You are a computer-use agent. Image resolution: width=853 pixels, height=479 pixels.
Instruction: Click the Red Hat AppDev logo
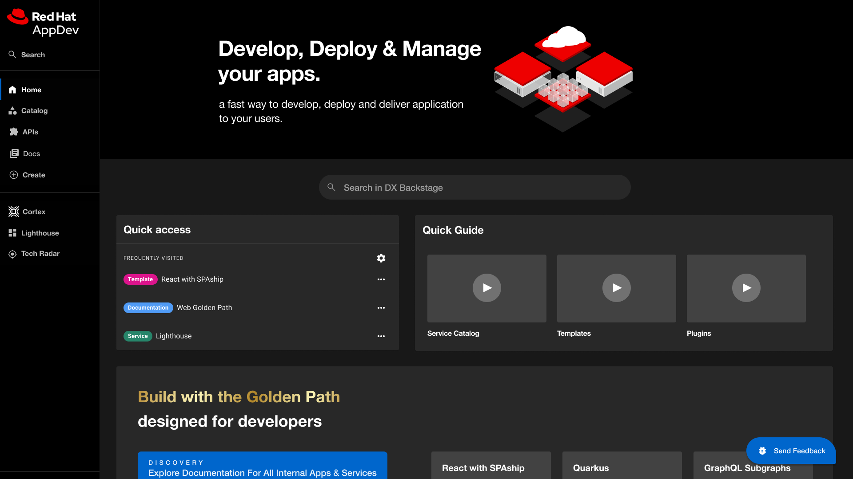43,22
